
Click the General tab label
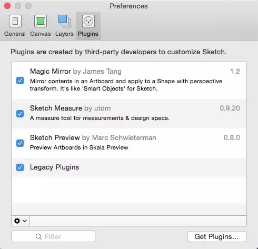coord(15,34)
